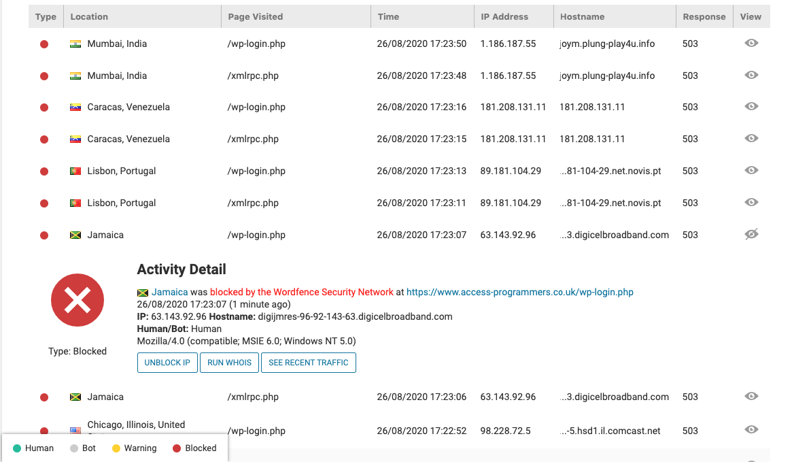The width and height of the screenshot is (792, 462).
Task: Click the Portugal flag on the Lisbon wp-login row
Action: 75,171
